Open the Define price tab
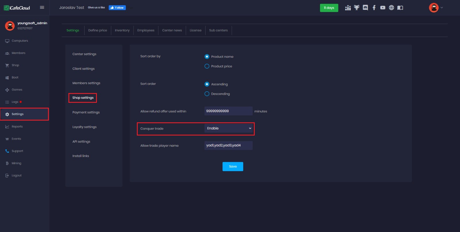This screenshot has width=460, height=232. [97, 30]
